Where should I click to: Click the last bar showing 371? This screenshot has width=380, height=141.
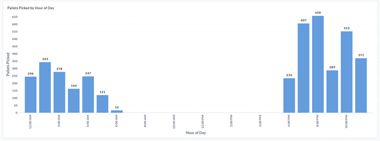click(x=361, y=85)
